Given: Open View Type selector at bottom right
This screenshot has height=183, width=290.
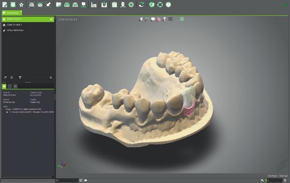Looking at the screenshot, I should 283,176.
